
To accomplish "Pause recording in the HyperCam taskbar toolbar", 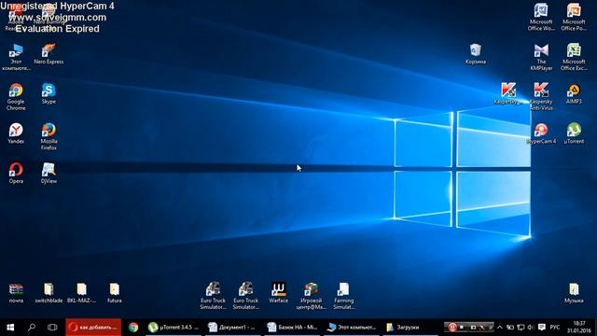I will pyautogui.click(x=451, y=328).
